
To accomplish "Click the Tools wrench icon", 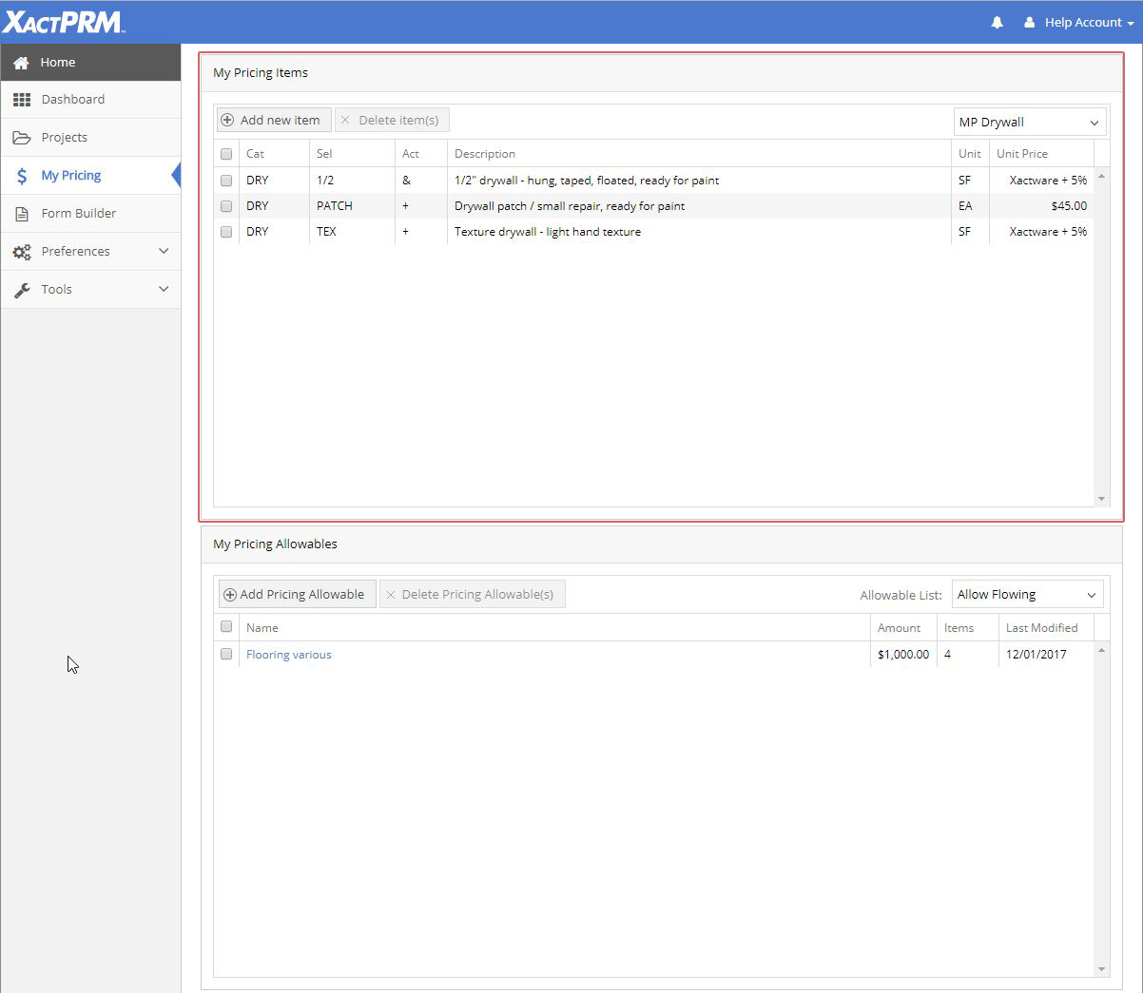I will click(22, 290).
